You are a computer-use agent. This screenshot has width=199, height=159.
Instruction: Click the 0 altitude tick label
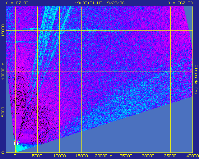pyautogui.click(x=3, y=152)
